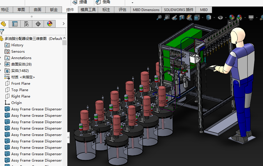Viewport: 263px width, 166px height.
Task: Switch to the 钣金 tab
Action: click(x=54, y=10)
